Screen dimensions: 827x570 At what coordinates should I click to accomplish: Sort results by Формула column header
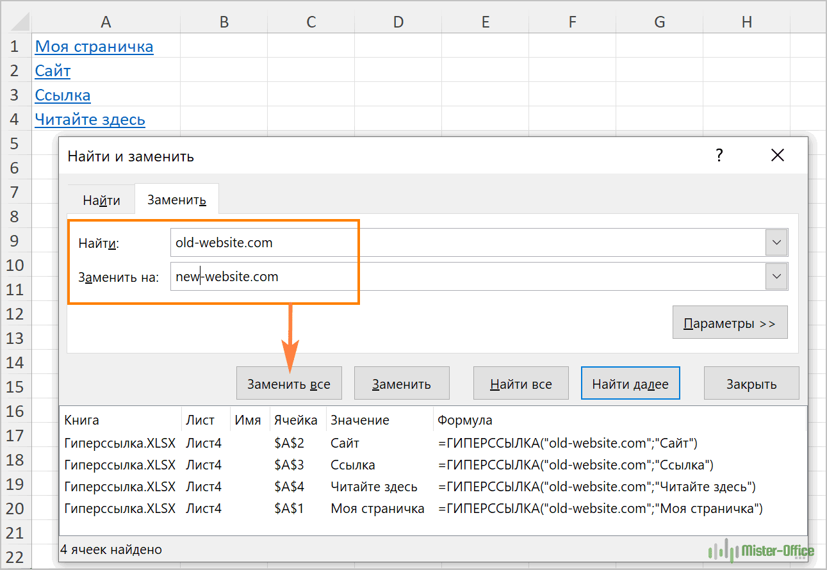coord(464,420)
